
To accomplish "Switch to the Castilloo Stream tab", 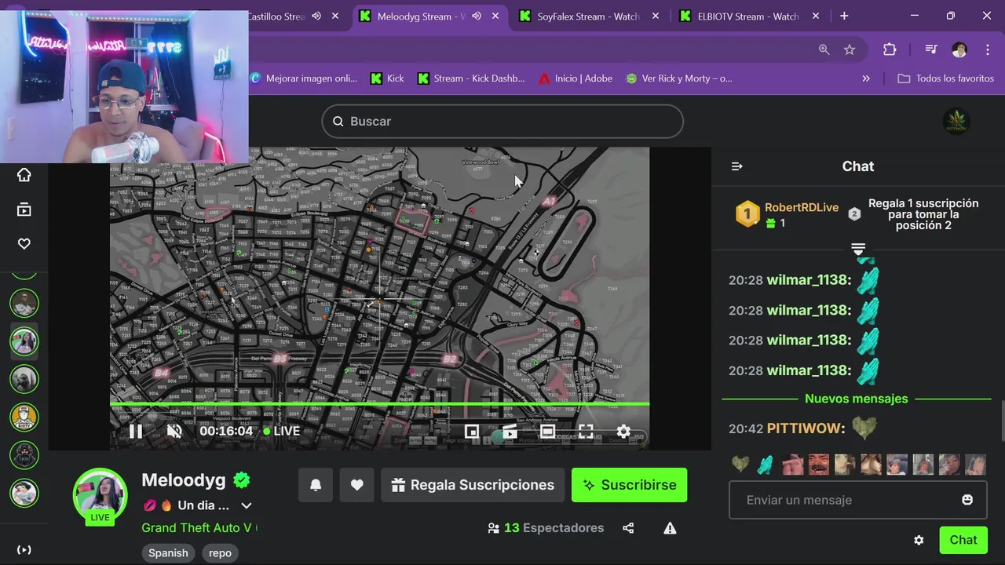I will tap(275, 16).
